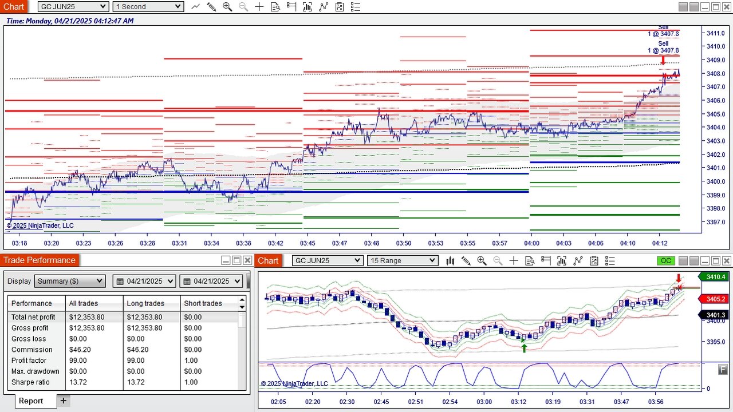Select the Commission row label
Image resolution: width=733 pixels, height=412 pixels.
pos(32,350)
